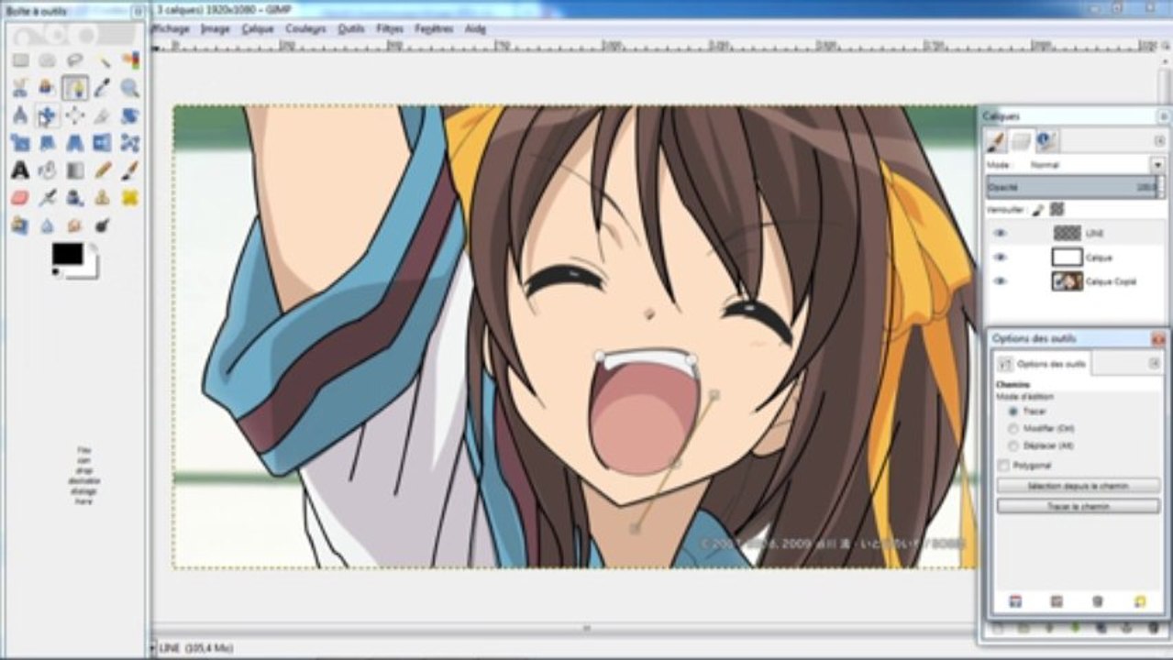Select the Tracer edit mode radio
This screenshot has height=660, width=1173.
pyautogui.click(x=1013, y=412)
